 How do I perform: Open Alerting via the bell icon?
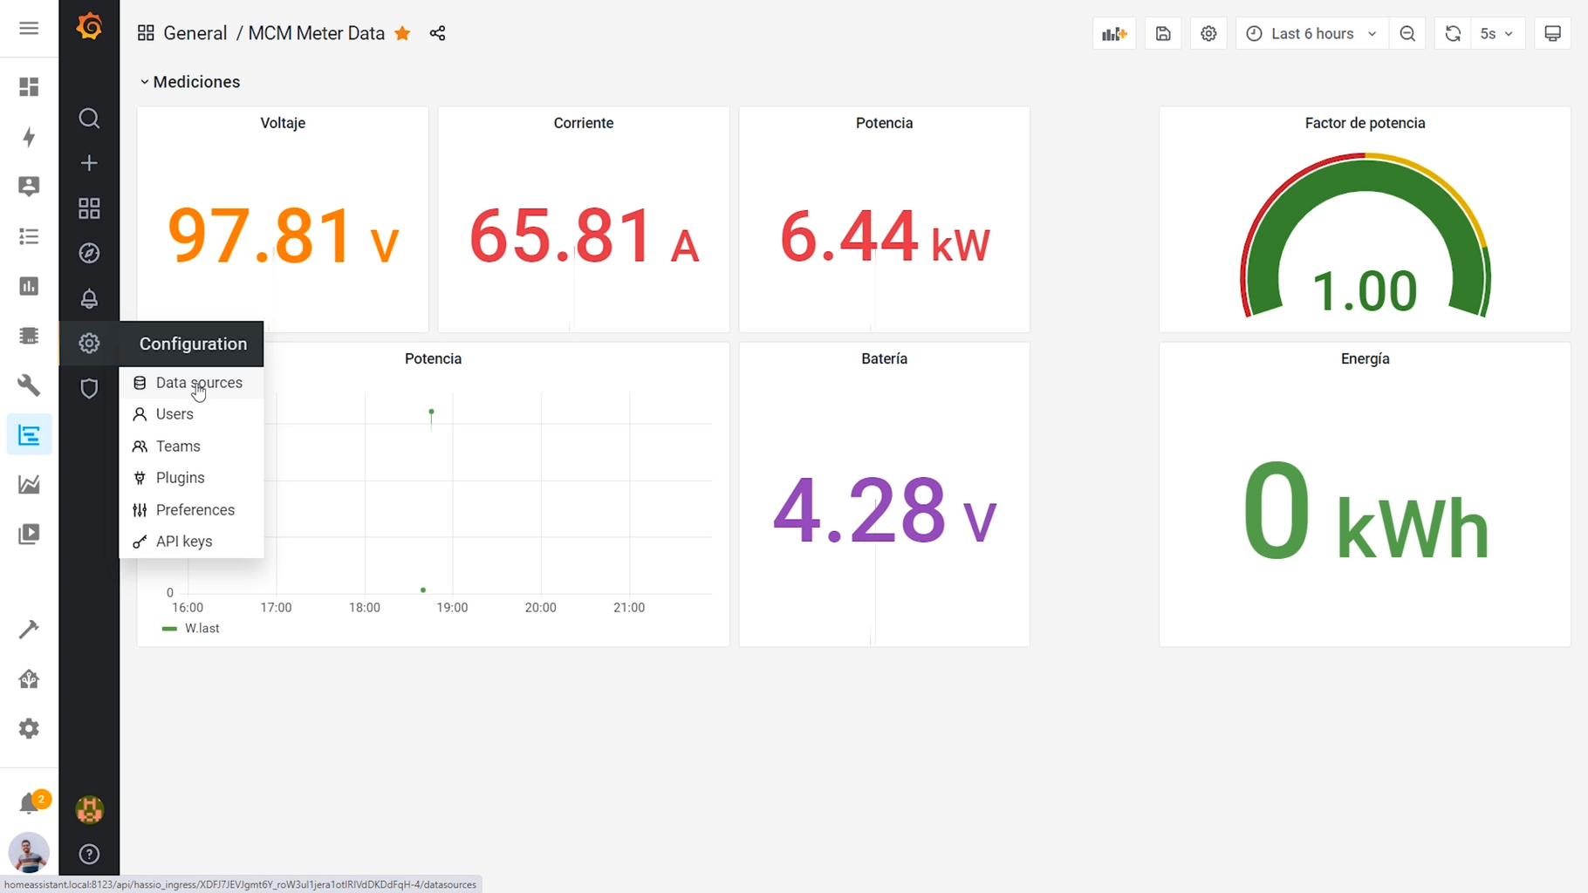[x=88, y=298]
